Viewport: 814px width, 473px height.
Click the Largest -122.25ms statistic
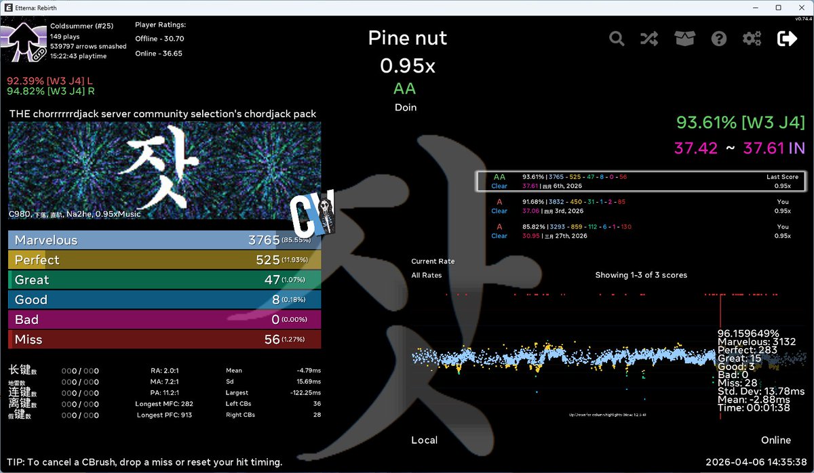(x=273, y=393)
